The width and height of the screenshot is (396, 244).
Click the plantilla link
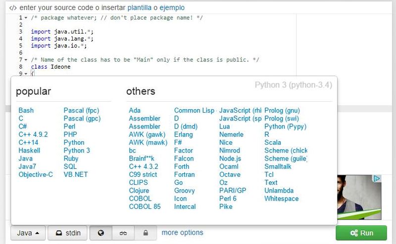pos(140,7)
